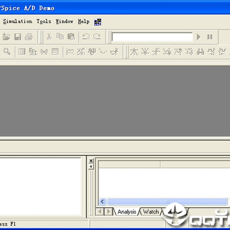Toggle Mark Data Points icon
The height and width of the screenshot is (230, 230).
click(103, 52)
